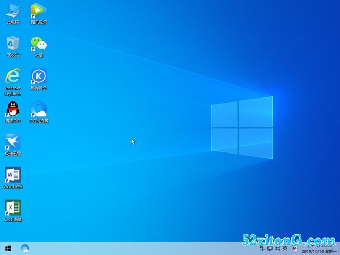Click the QQ Browser icon pinned on taskbar
The image size is (340, 255).
click(25, 248)
